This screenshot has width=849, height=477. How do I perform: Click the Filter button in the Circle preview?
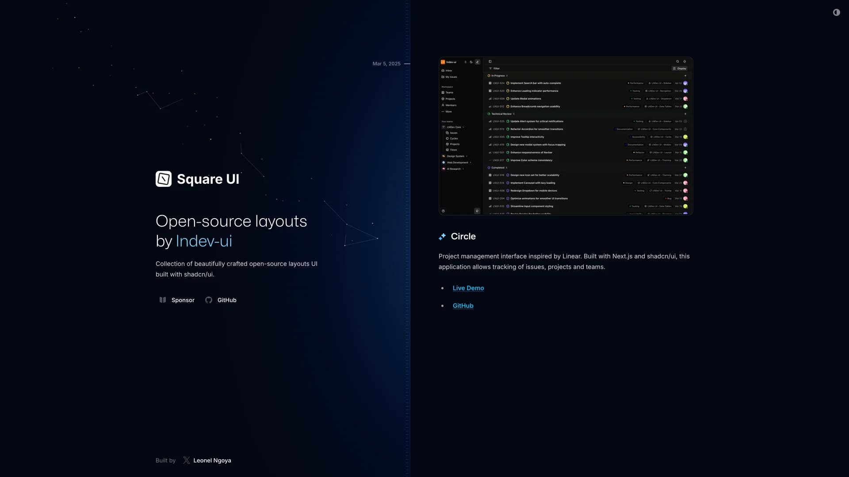494,68
